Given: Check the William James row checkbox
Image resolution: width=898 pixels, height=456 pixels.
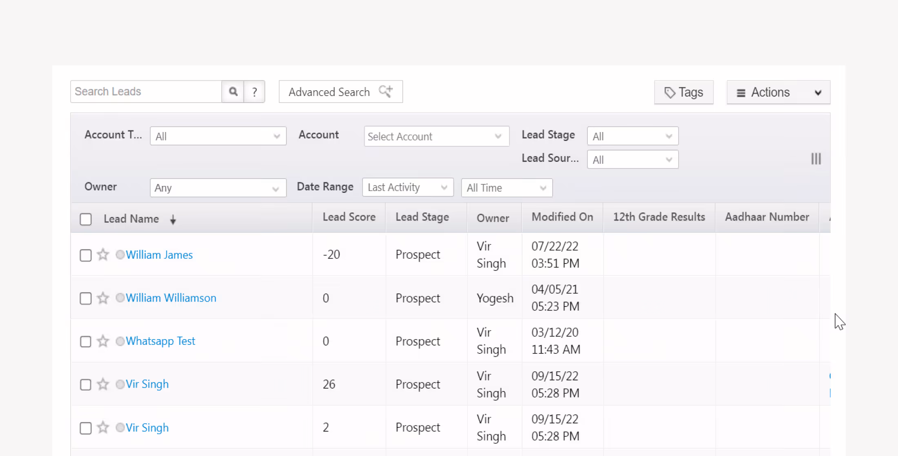Looking at the screenshot, I should coord(86,255).
